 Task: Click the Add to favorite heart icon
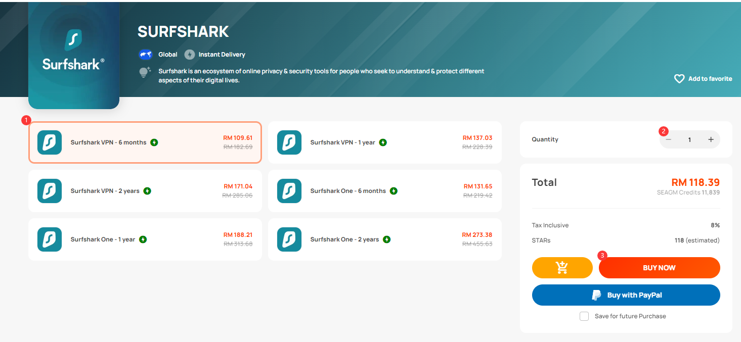[x=679, y=79]
